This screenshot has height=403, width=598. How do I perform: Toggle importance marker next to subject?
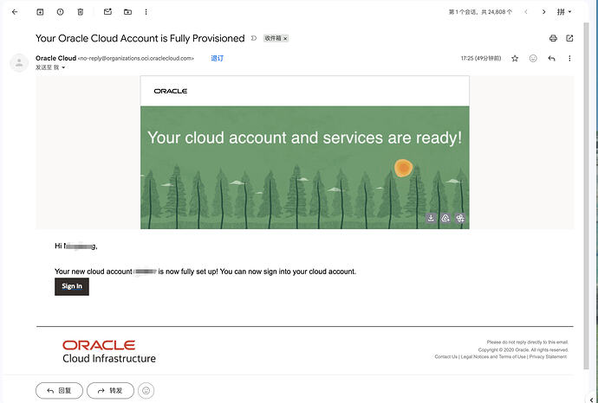(x=254, y=38)
